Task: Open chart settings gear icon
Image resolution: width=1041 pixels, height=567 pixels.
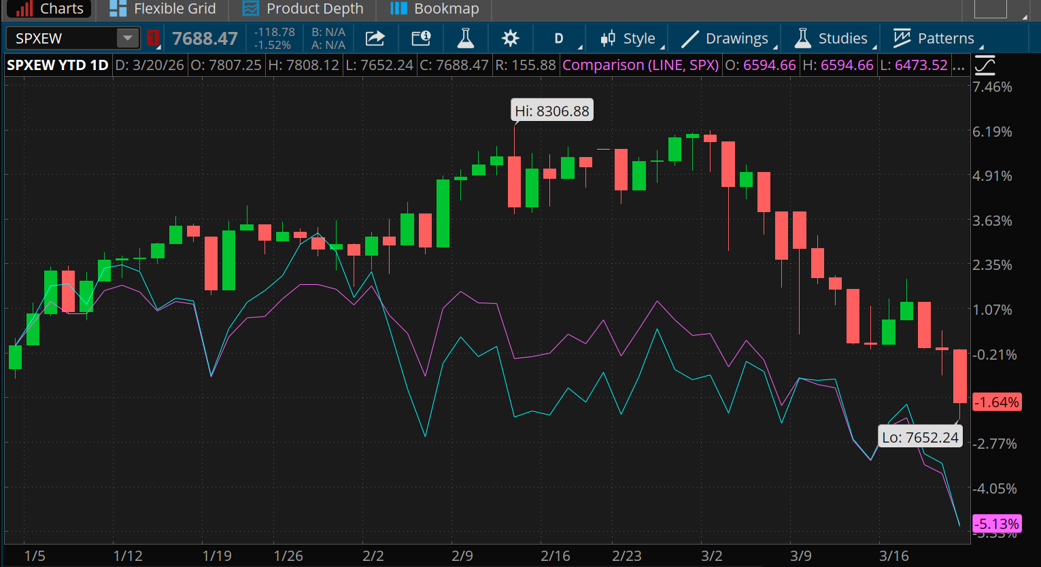Action: (x=510, y=38)
